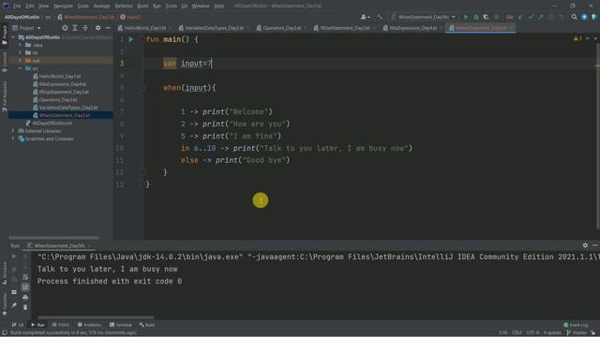Open the Problems tool window button
Screen dimensions: 600x337
90,325
